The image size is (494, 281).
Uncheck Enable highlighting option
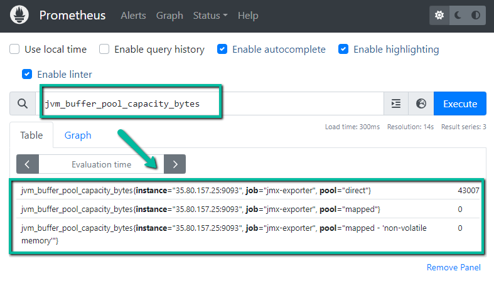343,49
